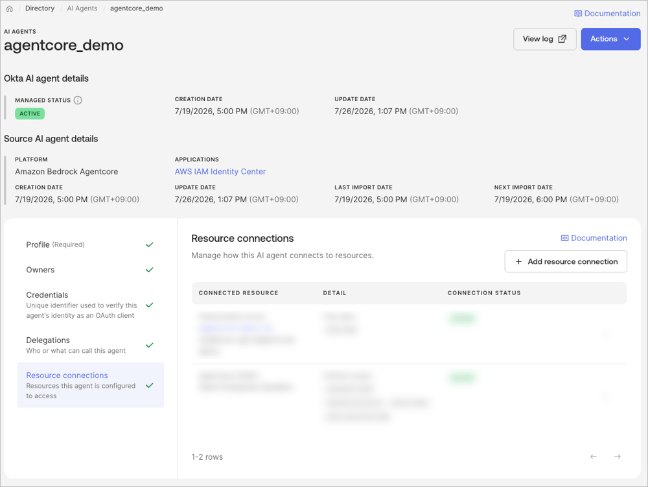Viewport: 648px width, 487px height.
Task: Click the Profile completed checkmark
Action: tap(150, 244)
